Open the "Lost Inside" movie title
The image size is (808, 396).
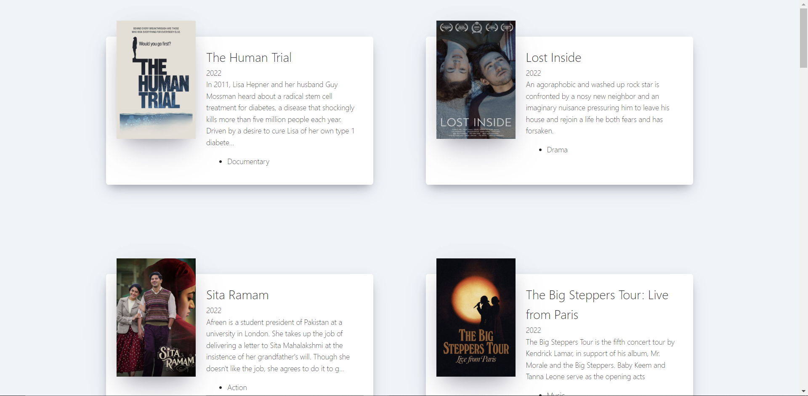[x=553, y=58]
